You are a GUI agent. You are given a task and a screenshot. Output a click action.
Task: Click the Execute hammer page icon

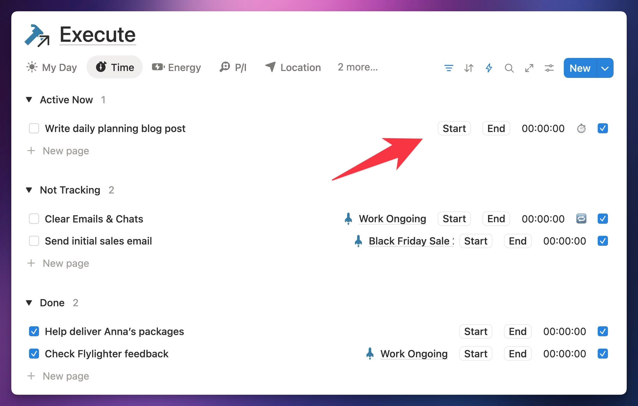pyautogui.click(x=37, y=35)
